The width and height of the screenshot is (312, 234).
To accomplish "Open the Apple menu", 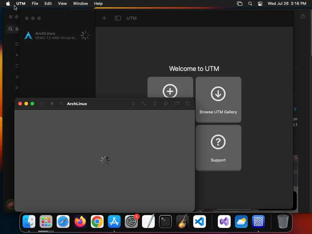I will point(8,4).
